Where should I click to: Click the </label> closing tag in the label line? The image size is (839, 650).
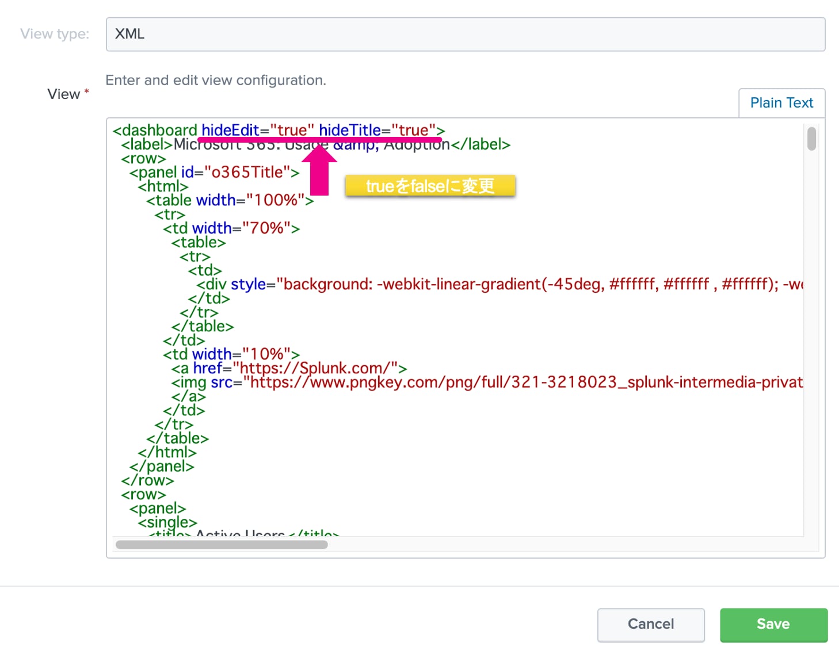click(480, 144)
